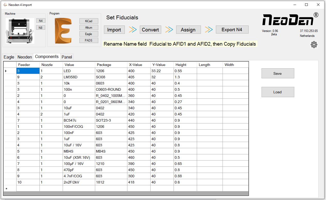Select the X-Value cell 300

pyautogui.click(x=139, y=176)
